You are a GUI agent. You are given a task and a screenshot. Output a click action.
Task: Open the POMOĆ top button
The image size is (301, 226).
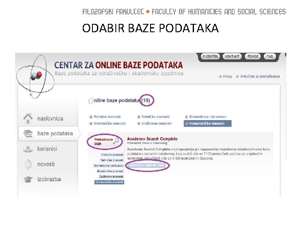click(253, 56)
